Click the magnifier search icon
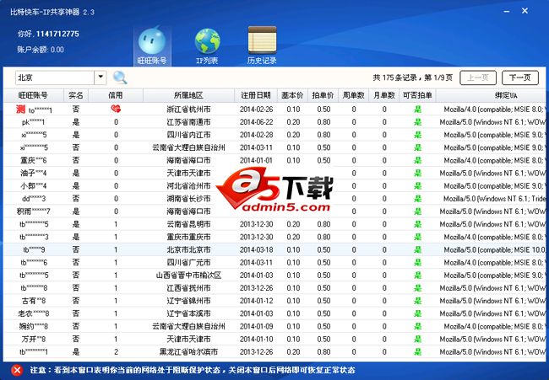The height and width of the screenshot is (380, 549). coord(120,78)
